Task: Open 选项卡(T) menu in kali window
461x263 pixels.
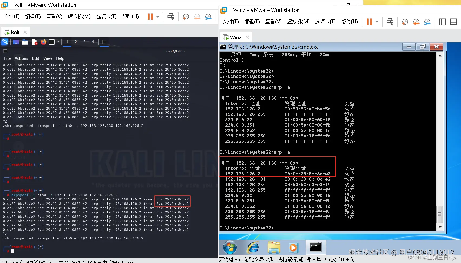Action: (106, 17)
